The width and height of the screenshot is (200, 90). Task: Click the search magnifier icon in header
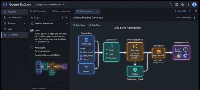170,4
